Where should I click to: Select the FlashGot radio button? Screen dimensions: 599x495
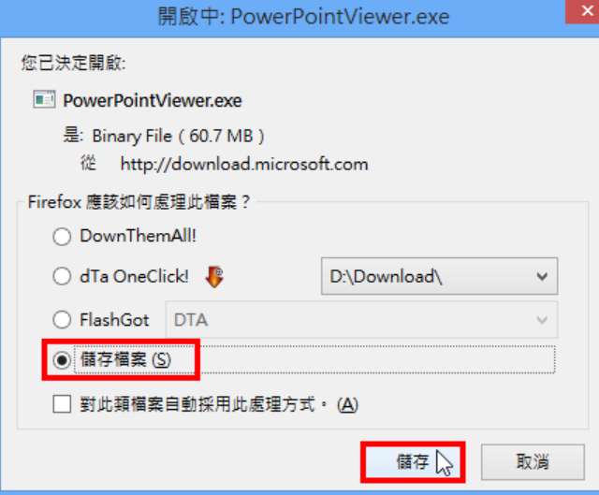click(x=62, y=320)
